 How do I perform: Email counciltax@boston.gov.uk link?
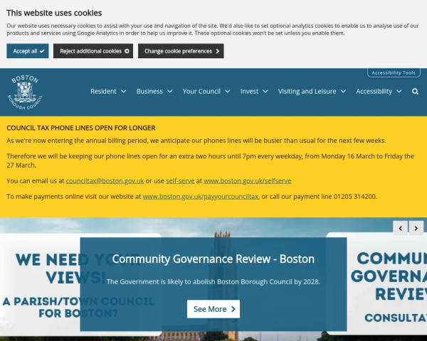105,181
